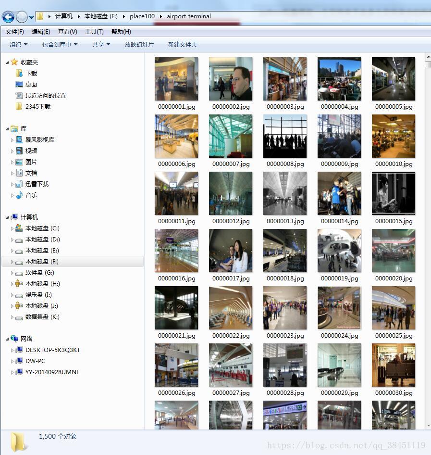
Task: Open the 2345下载 folder
Action: click(x=19, y=106)
